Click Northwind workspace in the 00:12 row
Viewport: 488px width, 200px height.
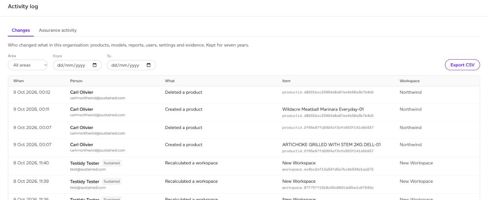pos(410,93)
